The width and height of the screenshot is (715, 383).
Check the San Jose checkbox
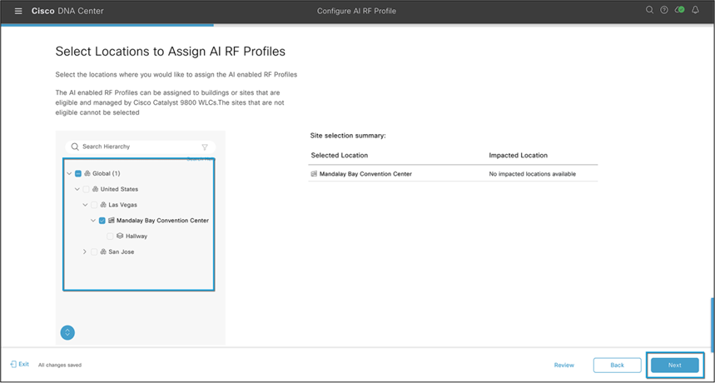tap(94, 251)
